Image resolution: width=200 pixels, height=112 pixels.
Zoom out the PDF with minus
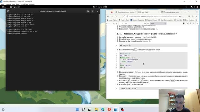pos(145,24)
